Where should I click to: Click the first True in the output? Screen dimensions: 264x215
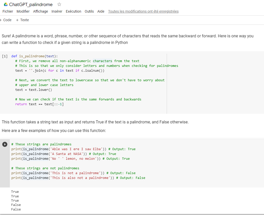pos(15,192)
